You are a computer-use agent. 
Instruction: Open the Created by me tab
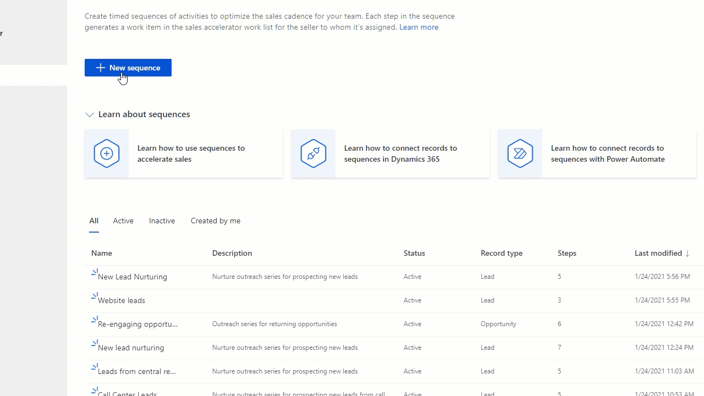[215, 221]
